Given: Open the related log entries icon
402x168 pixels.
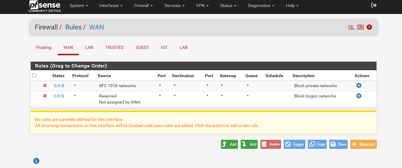Looking at the screenshot, I should [360, 27].
